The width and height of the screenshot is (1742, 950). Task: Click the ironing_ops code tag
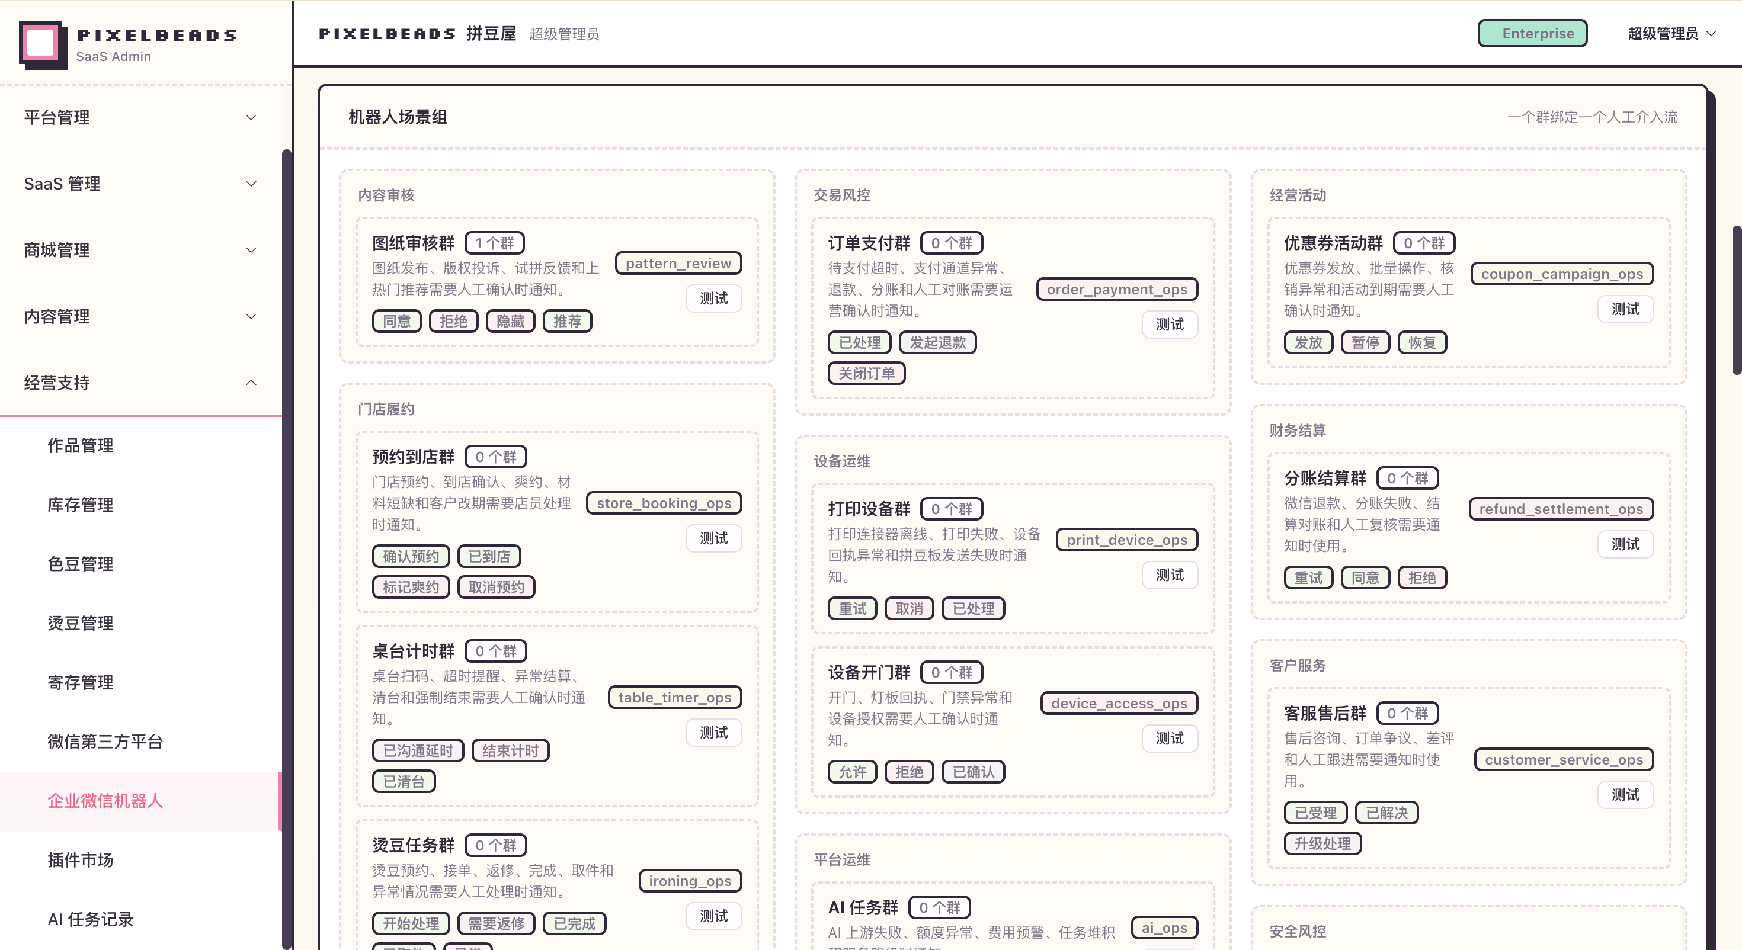pos(690,881)
